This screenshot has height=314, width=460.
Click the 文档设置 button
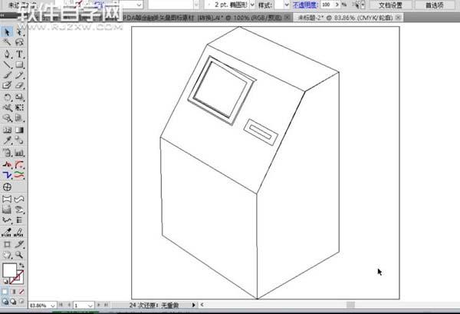pos(391,5)
